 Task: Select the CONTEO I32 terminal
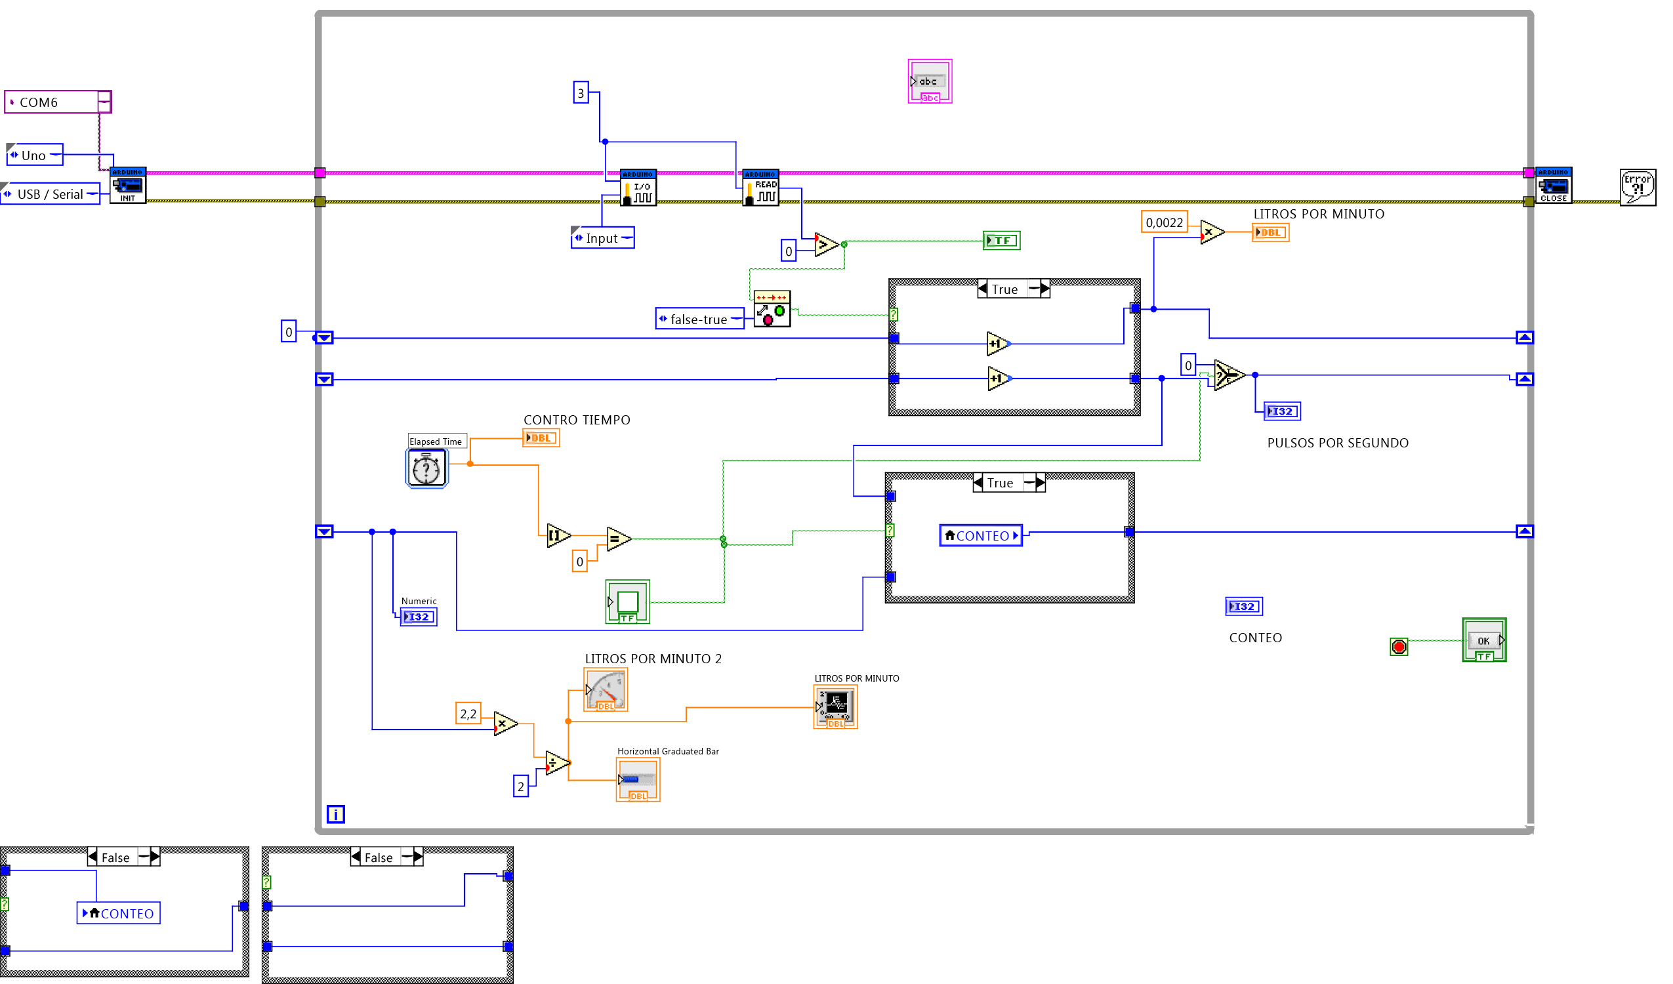[1244, 607]
